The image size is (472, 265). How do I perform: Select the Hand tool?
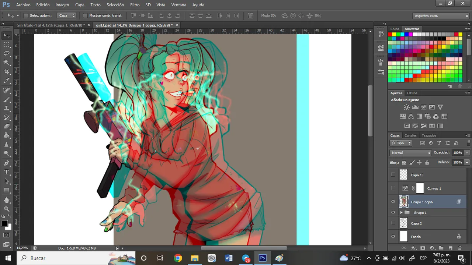7,200
